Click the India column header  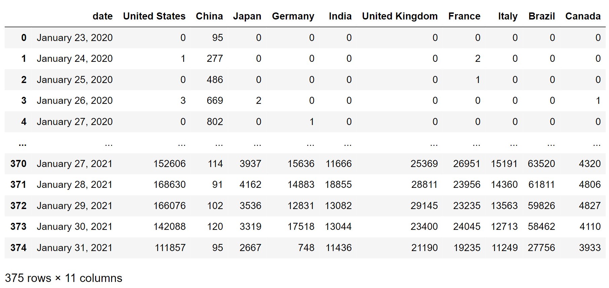pyautogui.click(x=340, y=16)
